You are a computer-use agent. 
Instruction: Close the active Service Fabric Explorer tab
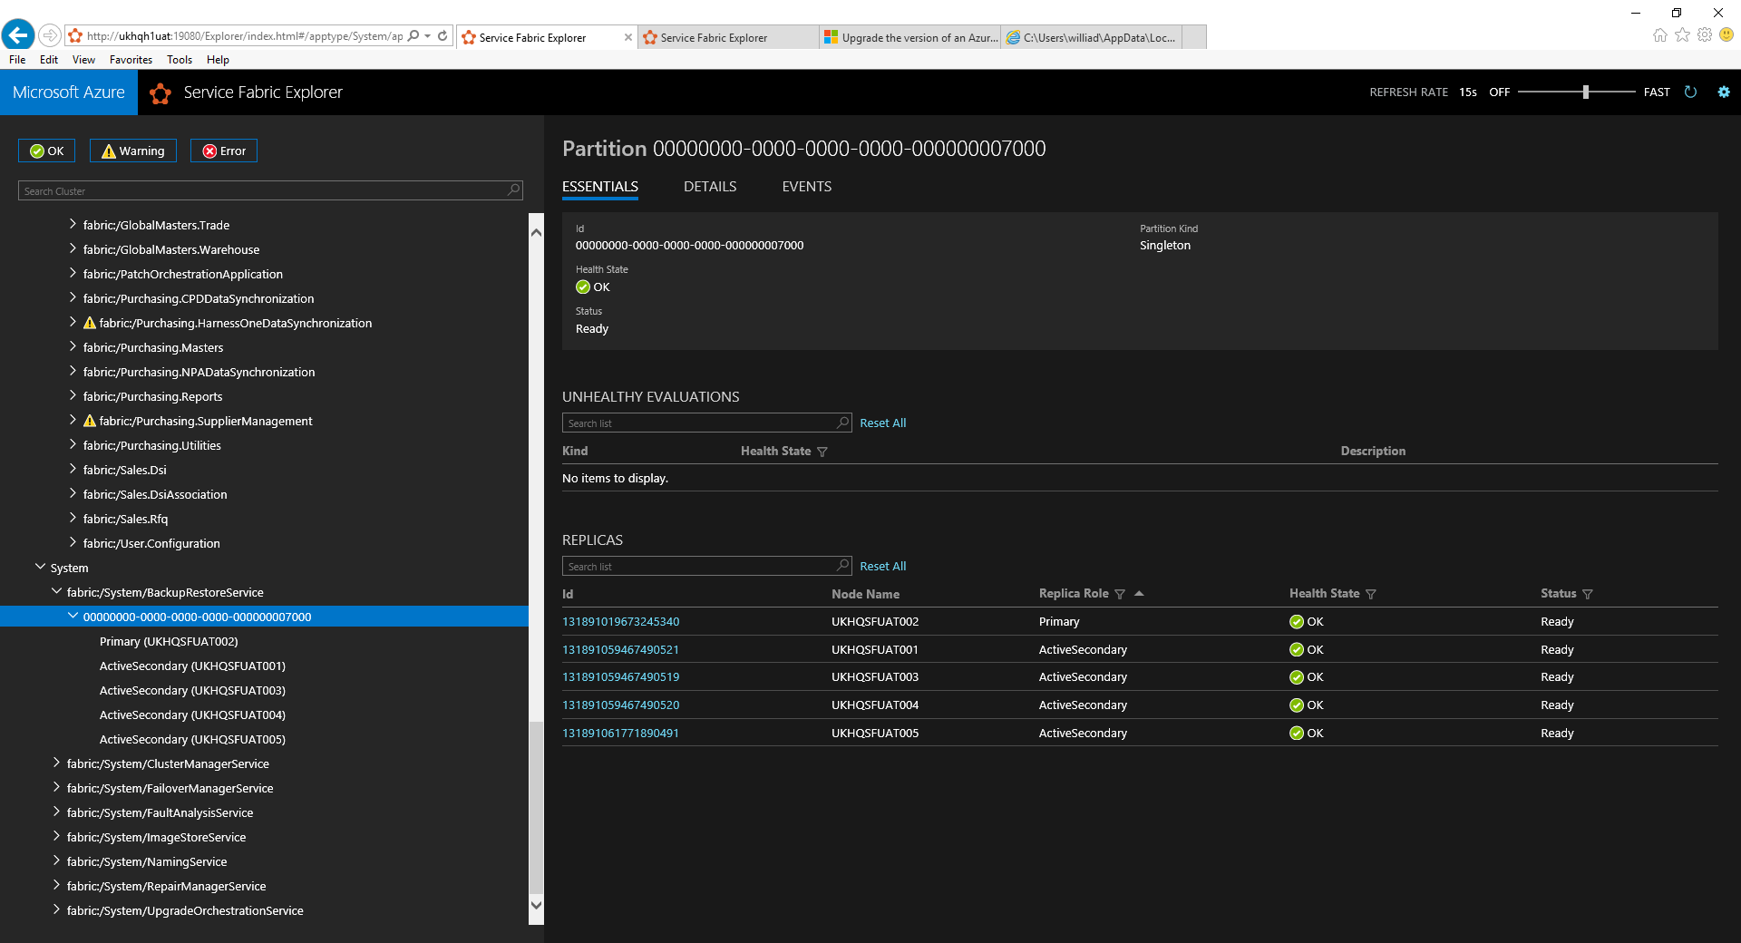coord(627,37)
